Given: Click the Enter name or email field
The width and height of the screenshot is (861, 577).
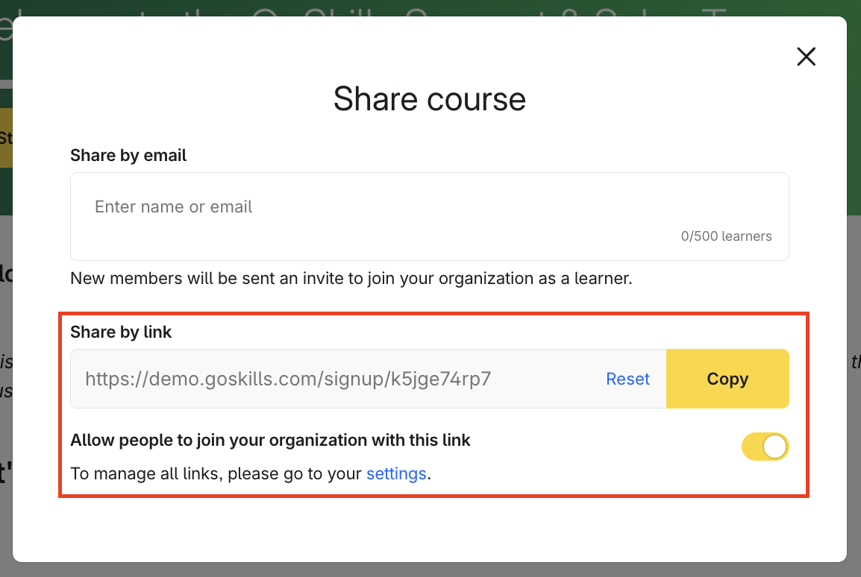Looking at the screenshot, I should coord(430,217).
